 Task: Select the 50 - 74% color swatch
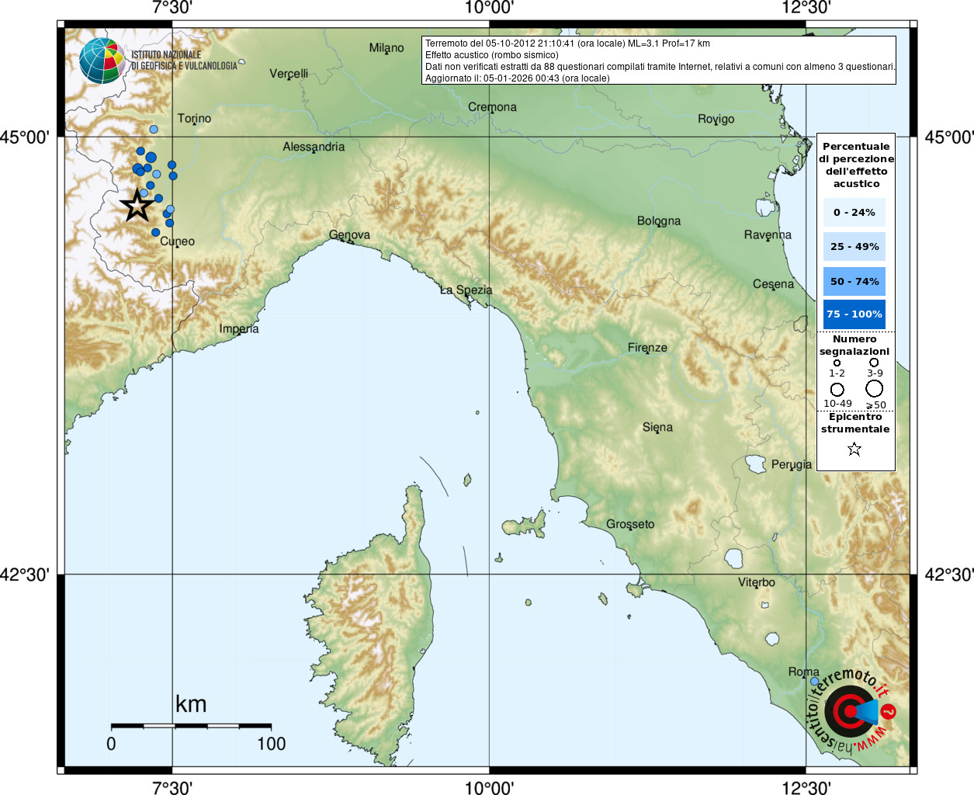(x=854, y=281)
